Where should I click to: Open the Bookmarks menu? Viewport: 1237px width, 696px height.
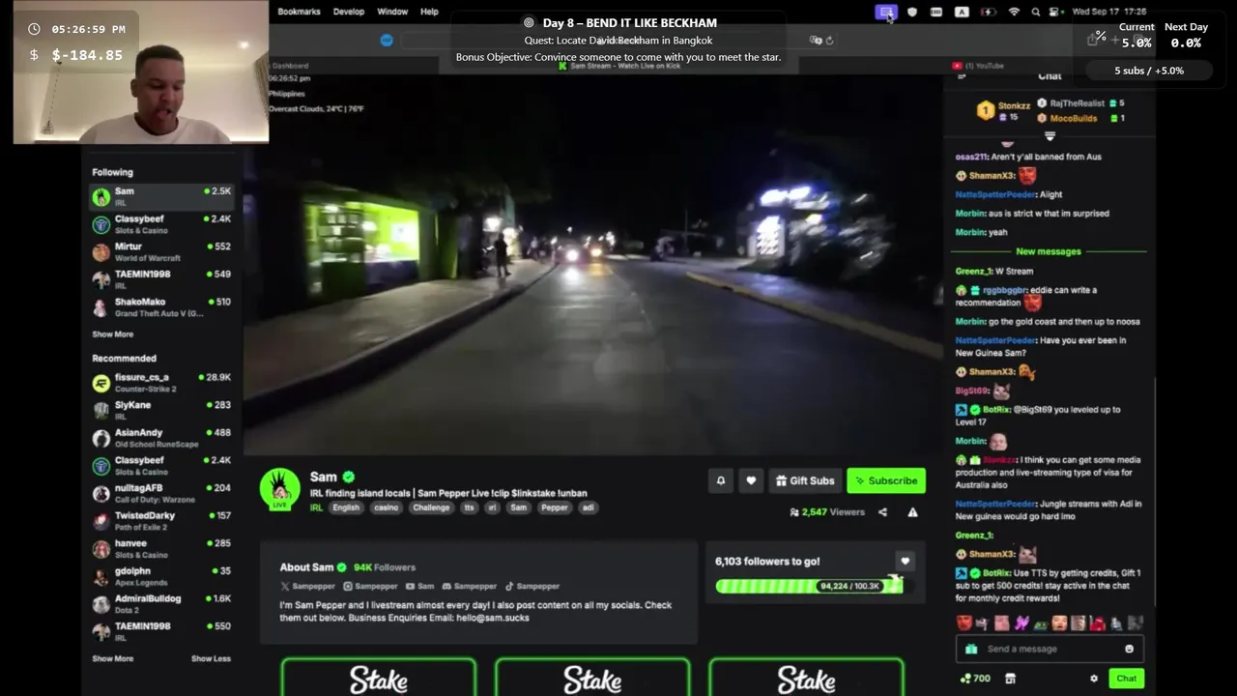click(x=299, y=12)
